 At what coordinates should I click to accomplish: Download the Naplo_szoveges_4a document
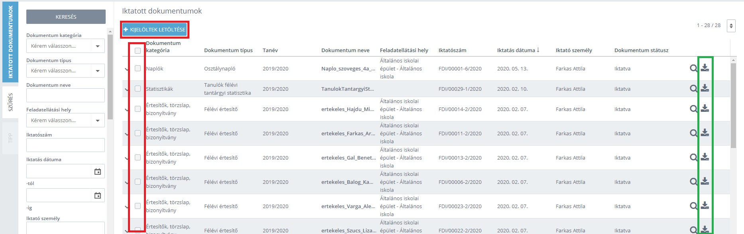tap(705, 68)
